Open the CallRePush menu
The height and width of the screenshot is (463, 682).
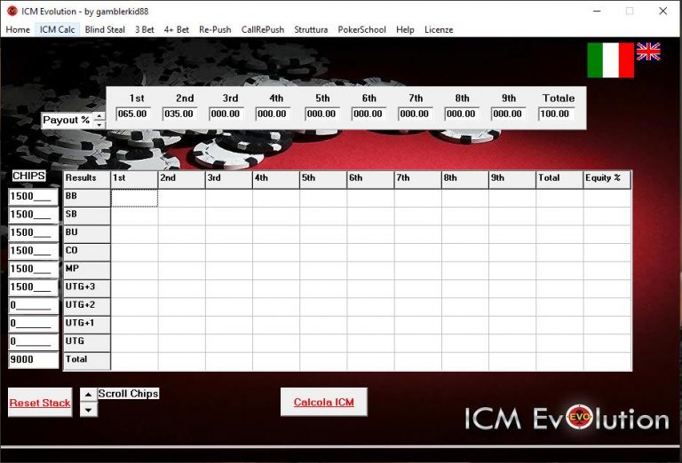pos(263,29)
